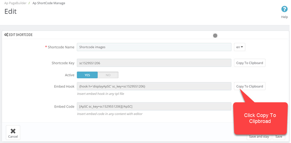The width and height of the screenshot is (291, 143).
Task: Click 'Insert embed hook in any tpl file' hint
Action: (x=100, y=94)
